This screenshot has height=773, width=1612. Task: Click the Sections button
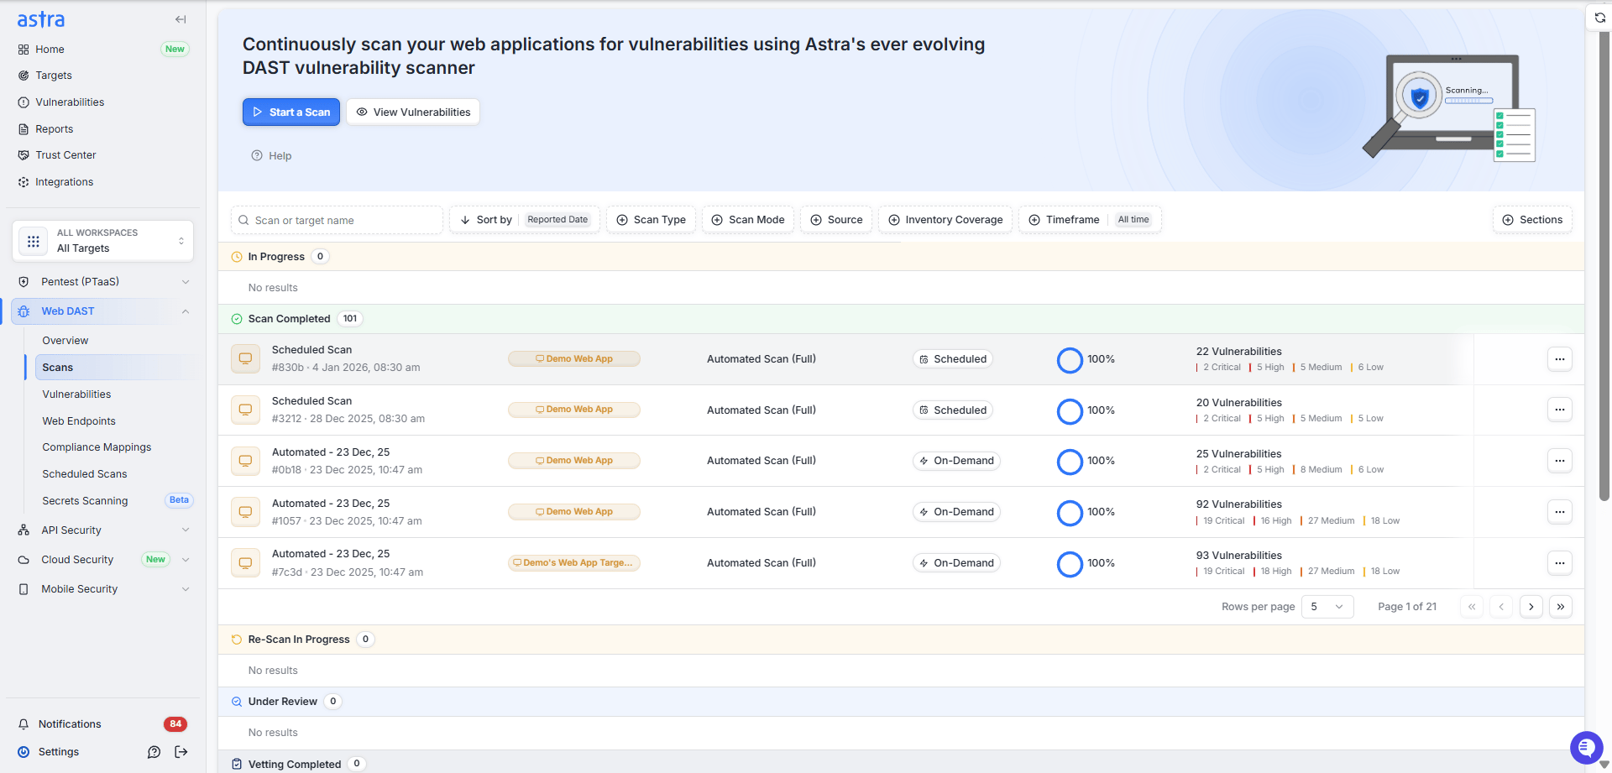pos(1532,220)
